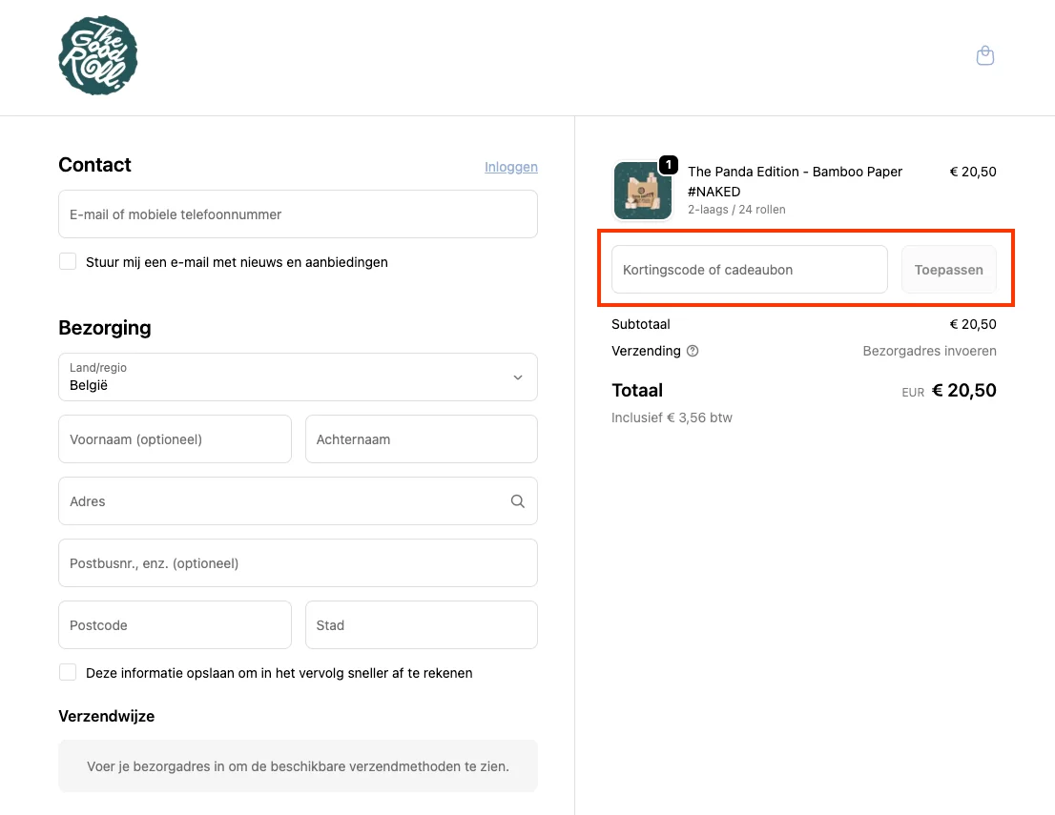Select the Voornaam (optioneel) input

pos(175,439)
